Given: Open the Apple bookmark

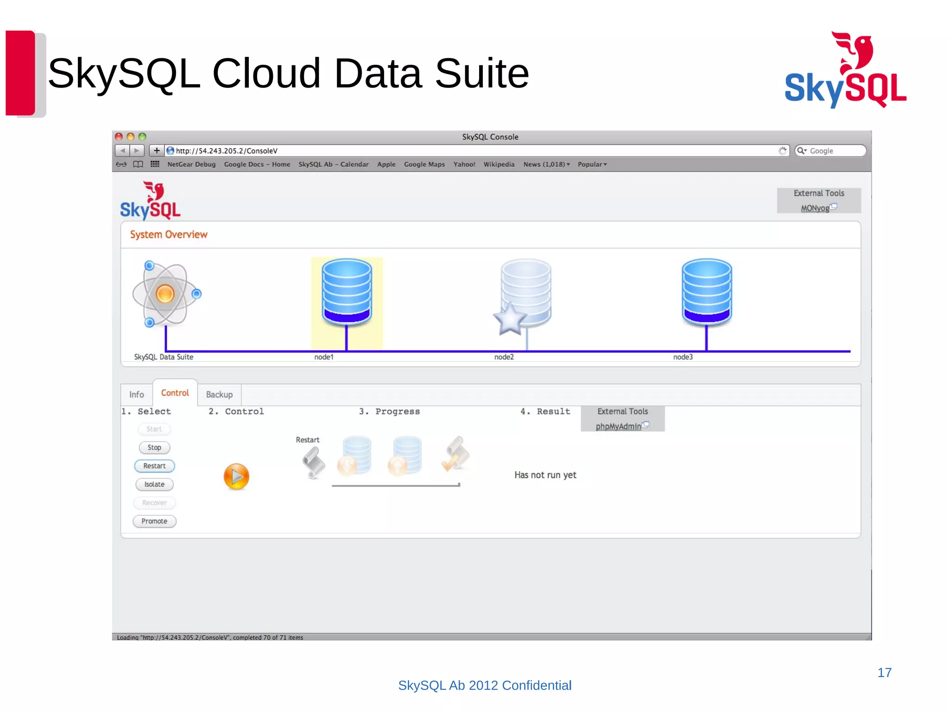Looking at the screenshot, I should click(x=386, y=164).
